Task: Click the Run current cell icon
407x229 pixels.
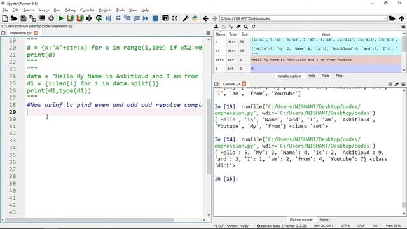Action: 71,18
